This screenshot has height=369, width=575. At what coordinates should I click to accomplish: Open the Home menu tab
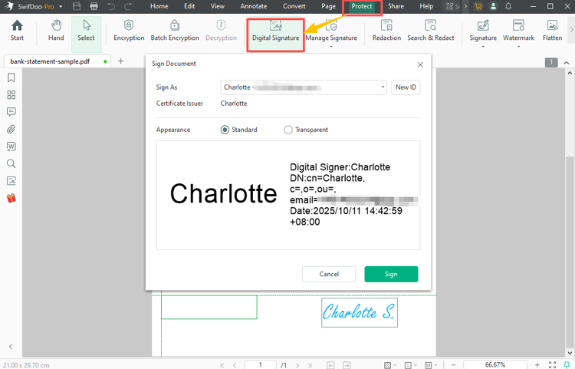pos(159,6)
